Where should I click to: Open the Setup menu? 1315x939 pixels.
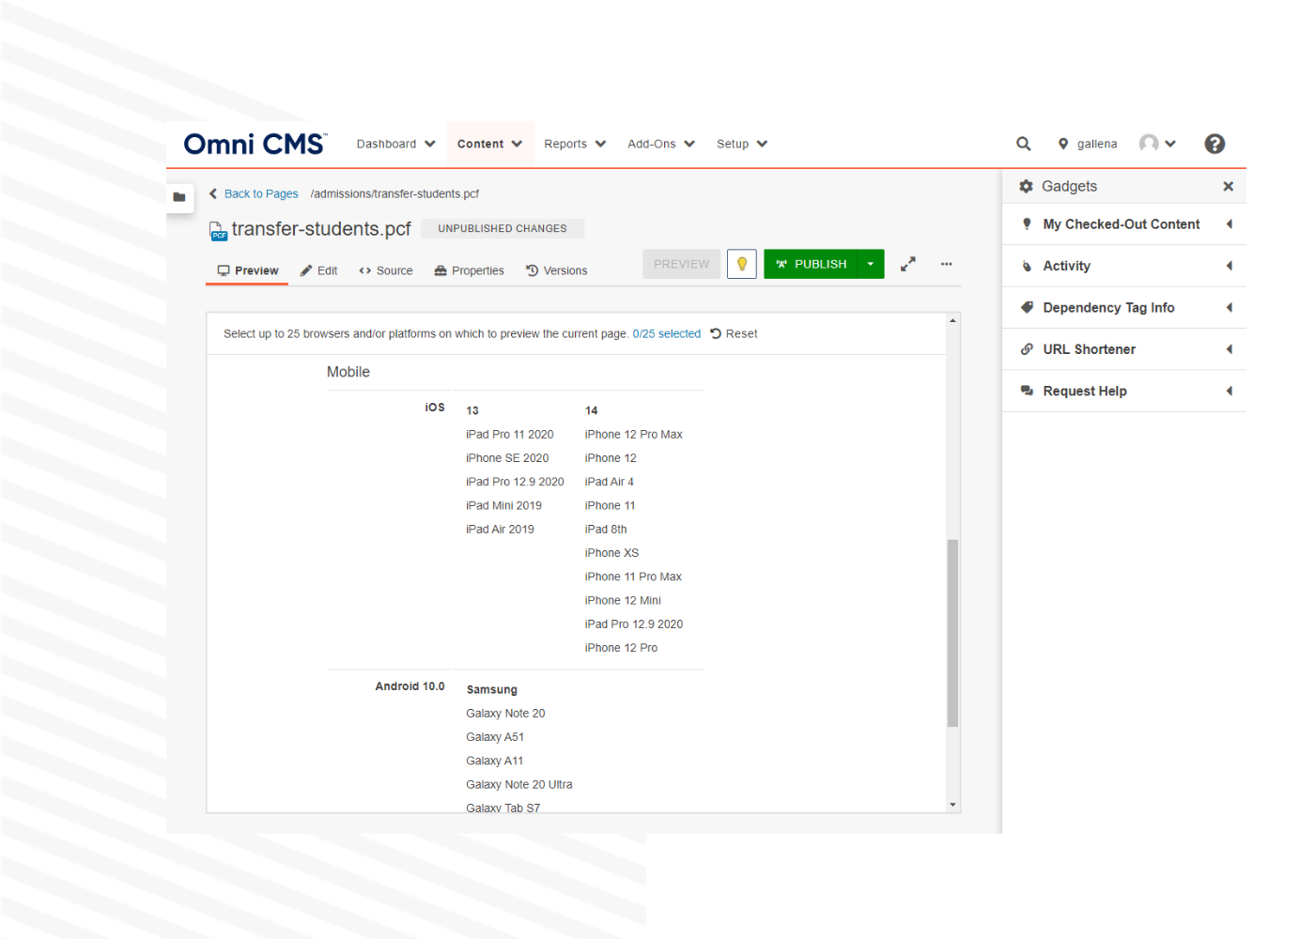pos(742,144)
